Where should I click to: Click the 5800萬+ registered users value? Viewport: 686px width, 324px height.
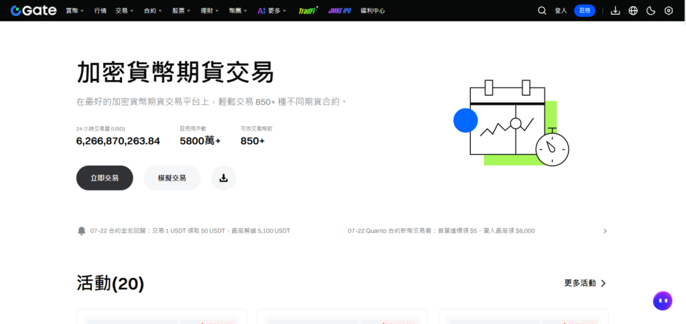pyautogui.click(x=200, y=141)
